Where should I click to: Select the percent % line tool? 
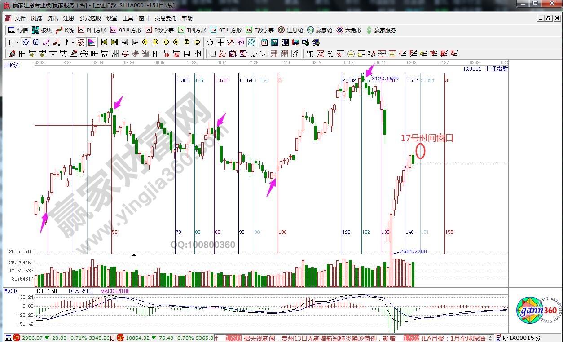330,54
